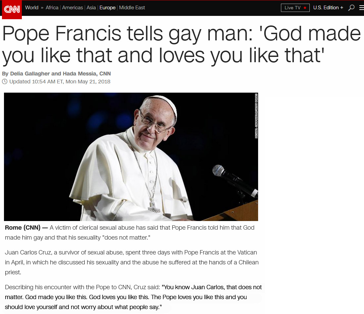Open the search magnifier icon
The image size is (364, 314).
coord(351,8)
